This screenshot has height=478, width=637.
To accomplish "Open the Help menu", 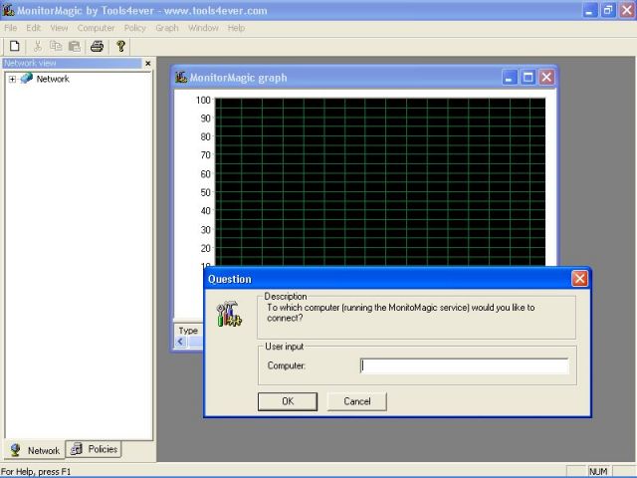I will (x=236, y=28).
